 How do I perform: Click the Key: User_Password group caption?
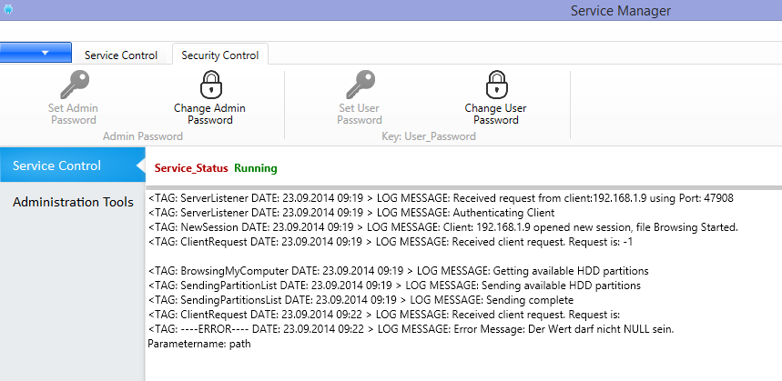coord(429,136)
